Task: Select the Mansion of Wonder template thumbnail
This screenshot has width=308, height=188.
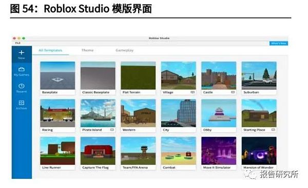Action: coord(259,151)
